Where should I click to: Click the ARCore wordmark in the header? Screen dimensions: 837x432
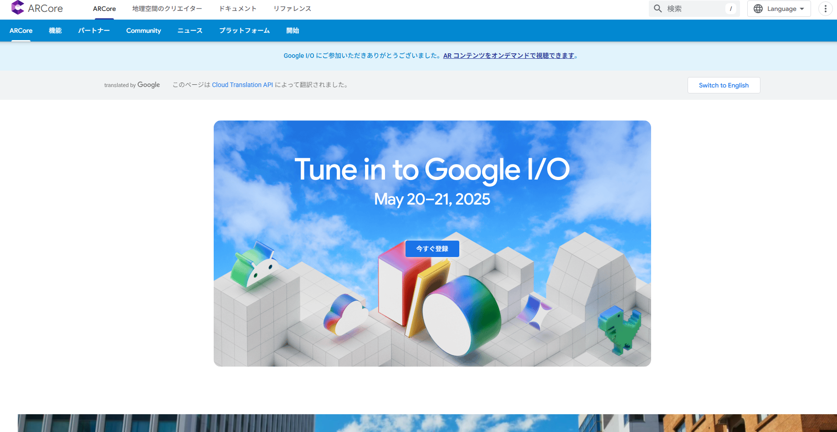point(45,8)
